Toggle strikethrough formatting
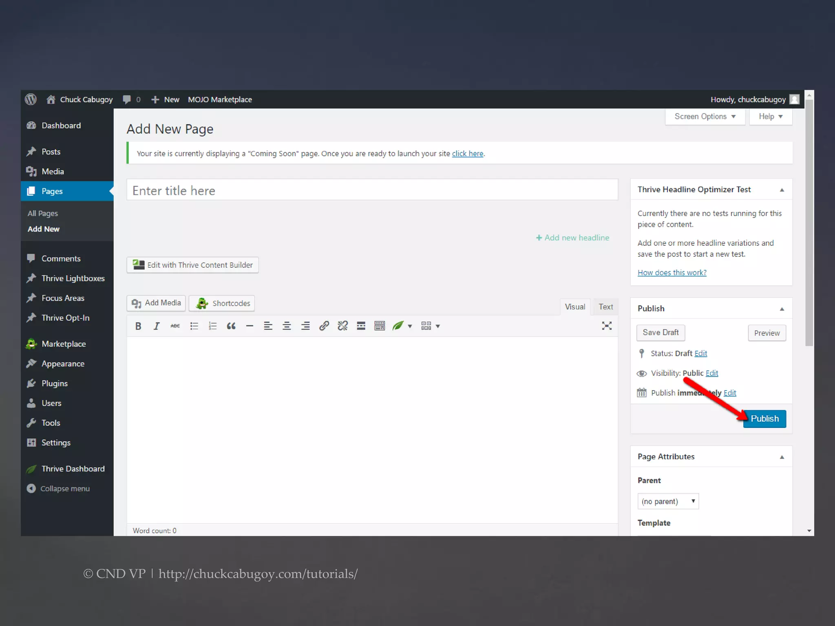Viewport: 835px width, 626px height. pyautogui.click(x=175, y=326)
